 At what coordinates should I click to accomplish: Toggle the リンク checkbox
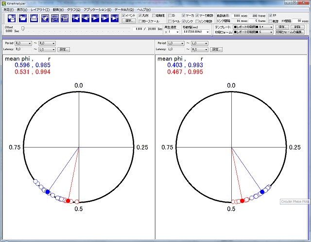coord(184,21)
